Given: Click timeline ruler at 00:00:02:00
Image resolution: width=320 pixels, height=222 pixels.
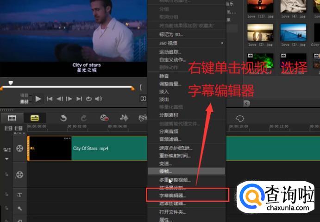Looking at the screenshot, I should pyautogui.click(x=77, y=127).
